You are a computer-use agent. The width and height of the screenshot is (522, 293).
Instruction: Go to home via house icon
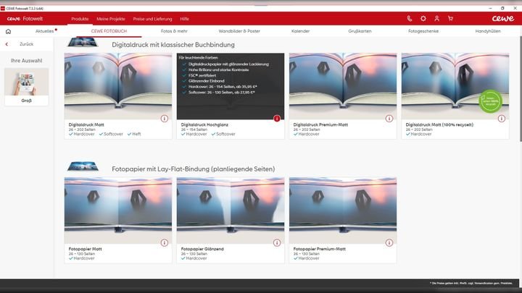8,31
